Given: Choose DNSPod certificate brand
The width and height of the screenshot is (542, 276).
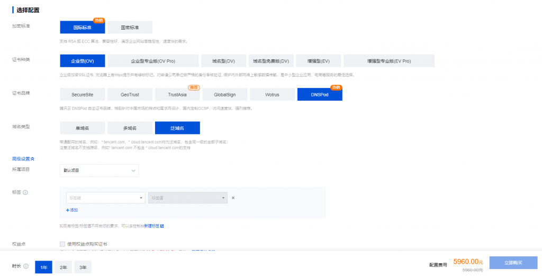Looking at the screenshot, I should (320, 94).
